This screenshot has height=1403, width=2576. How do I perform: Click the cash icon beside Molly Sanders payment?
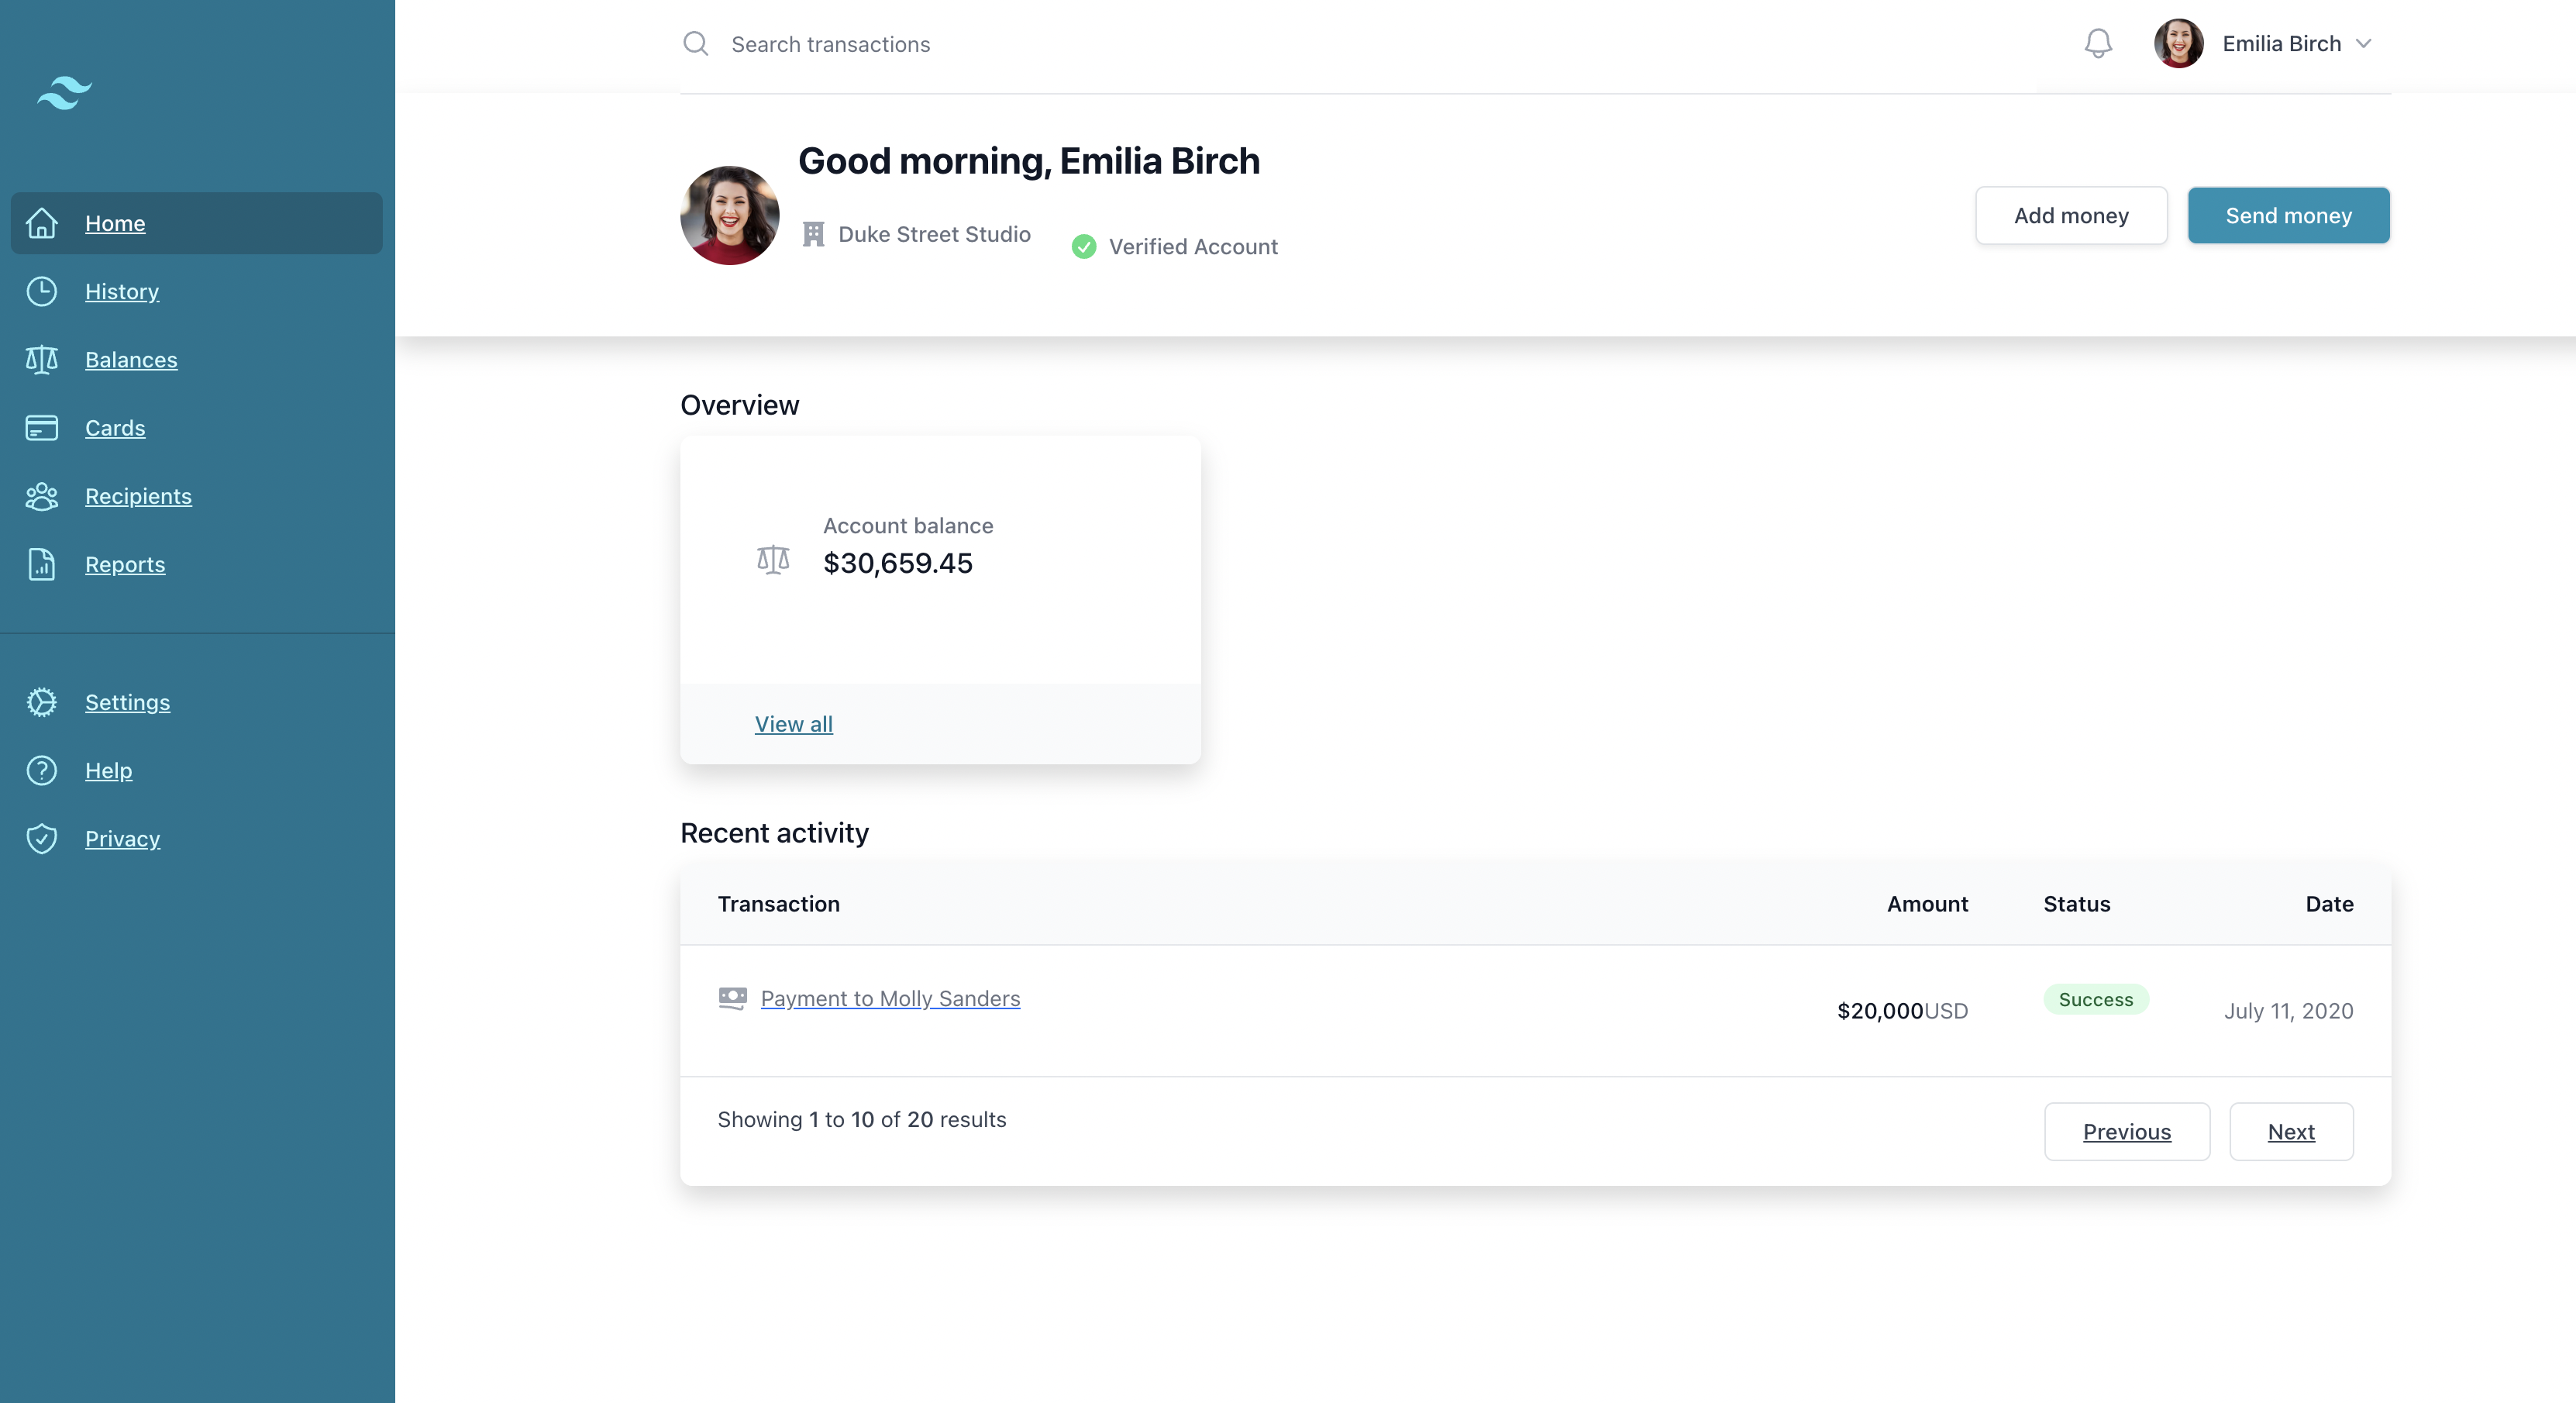coord(732,998)
